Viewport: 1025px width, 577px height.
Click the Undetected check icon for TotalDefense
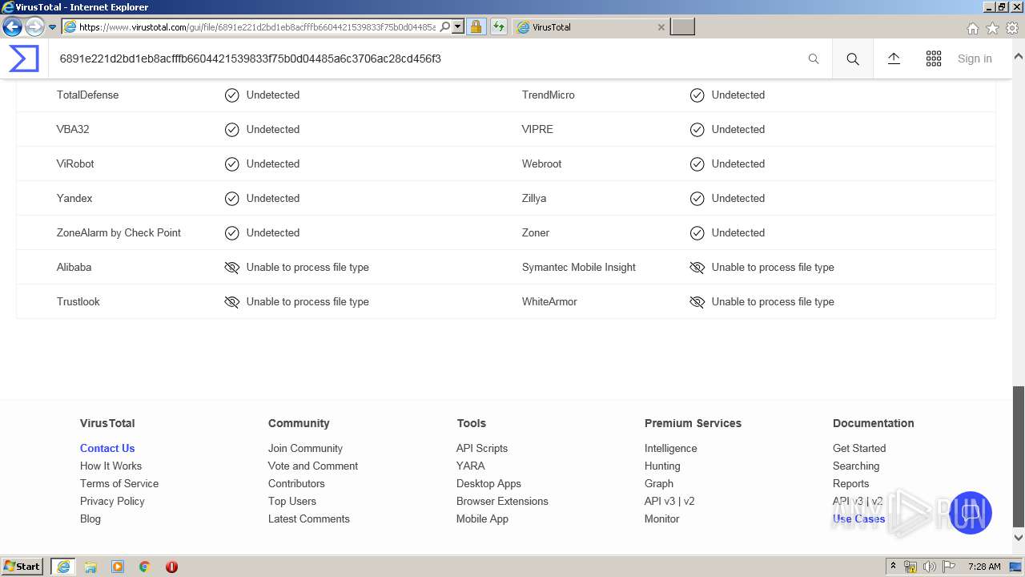pos(232,95)
